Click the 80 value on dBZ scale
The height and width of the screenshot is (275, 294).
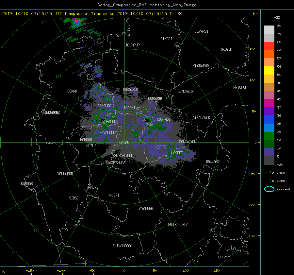(279, 26)
